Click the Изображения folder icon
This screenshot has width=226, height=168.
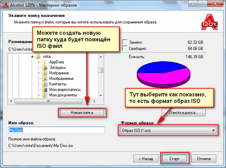pos(45,79)
